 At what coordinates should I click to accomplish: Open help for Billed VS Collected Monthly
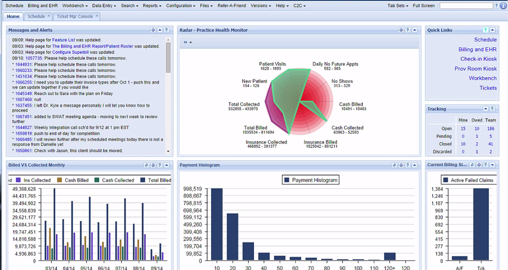click(160, 165)
